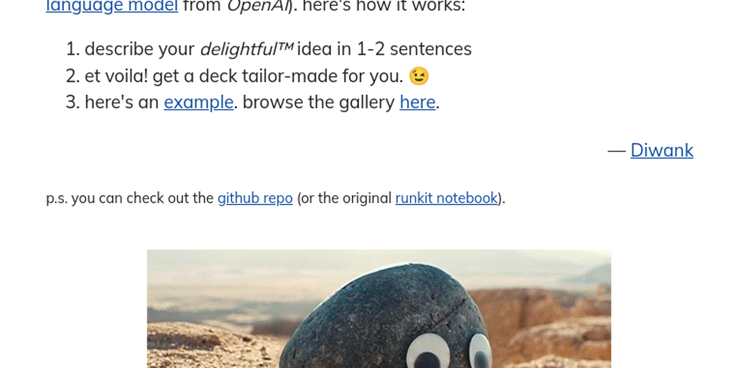Click the em dash before Diwank
This screenshot has height=368, width=736.
(x=617, y=151)
